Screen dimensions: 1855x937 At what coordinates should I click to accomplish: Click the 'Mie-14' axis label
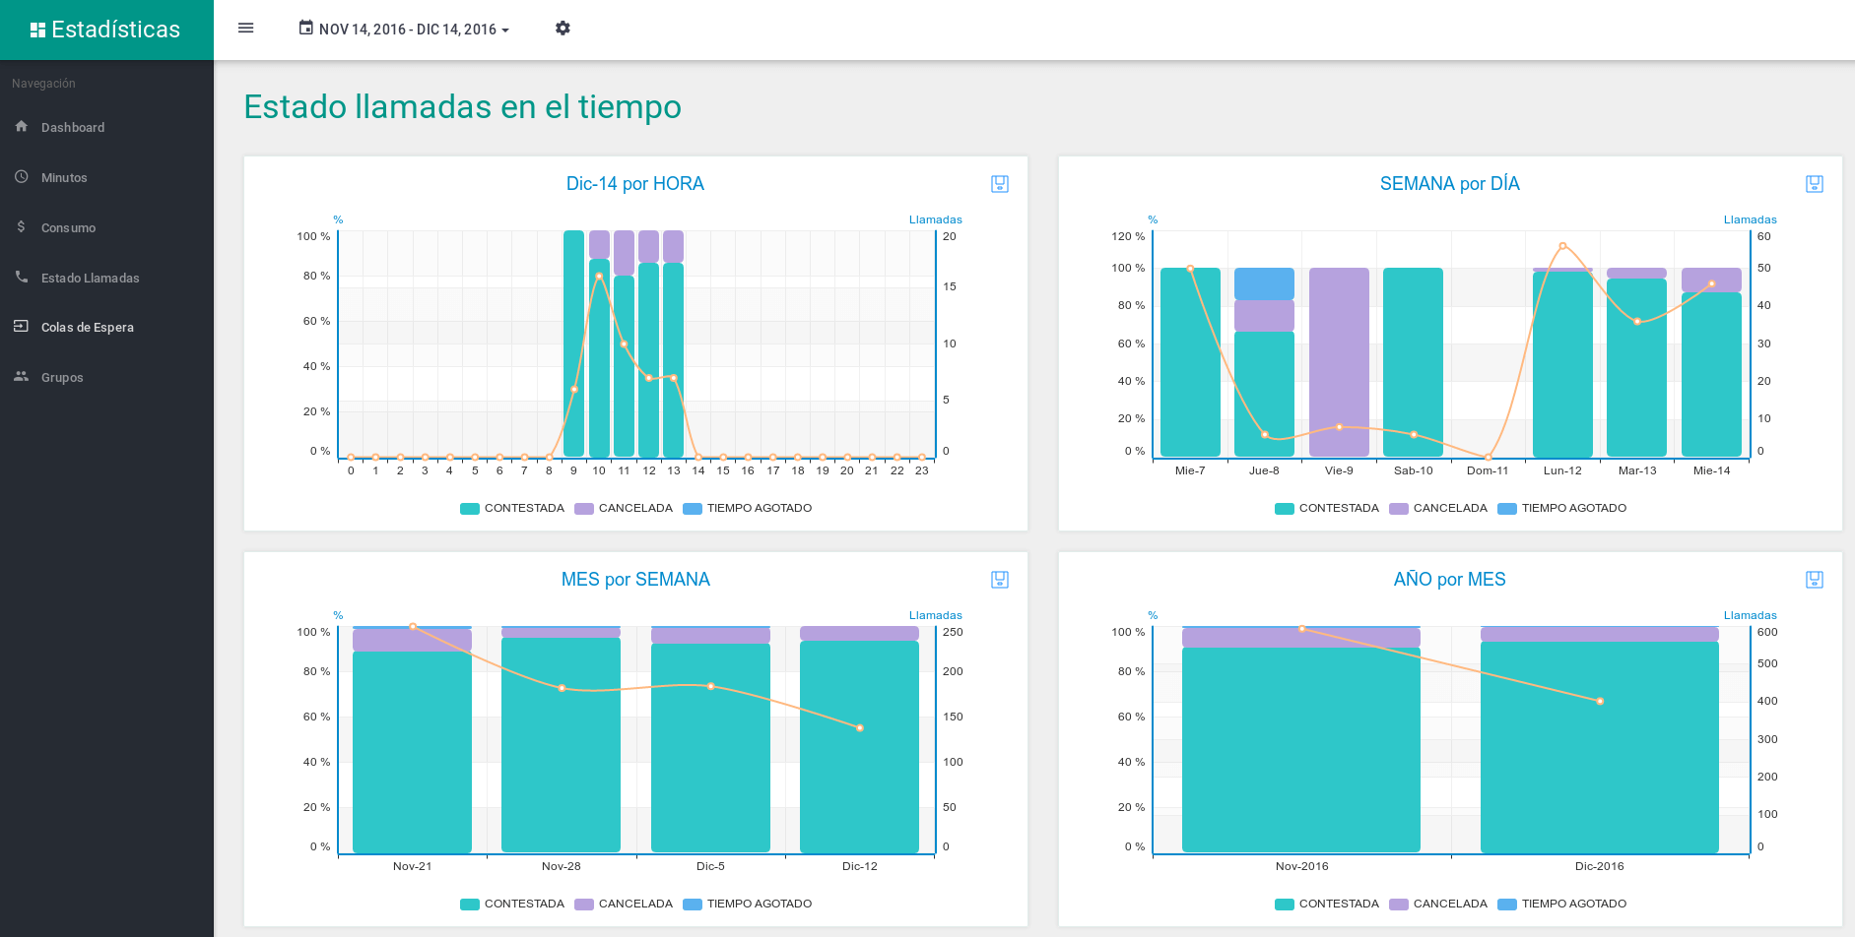coord(1711,470)
